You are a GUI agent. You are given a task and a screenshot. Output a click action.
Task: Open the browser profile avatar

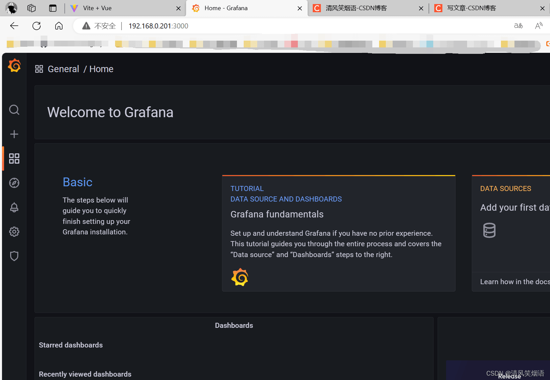coord(11,8)
